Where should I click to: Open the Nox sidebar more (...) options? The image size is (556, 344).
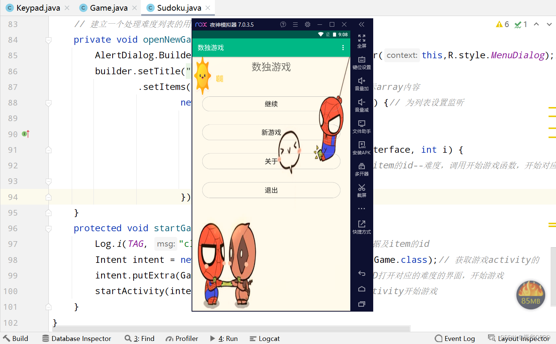point(362,208)
